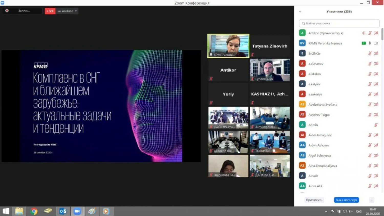Click the green screen-share icon beside KPMG Veronika Ivanova

(x=364, y=43)
